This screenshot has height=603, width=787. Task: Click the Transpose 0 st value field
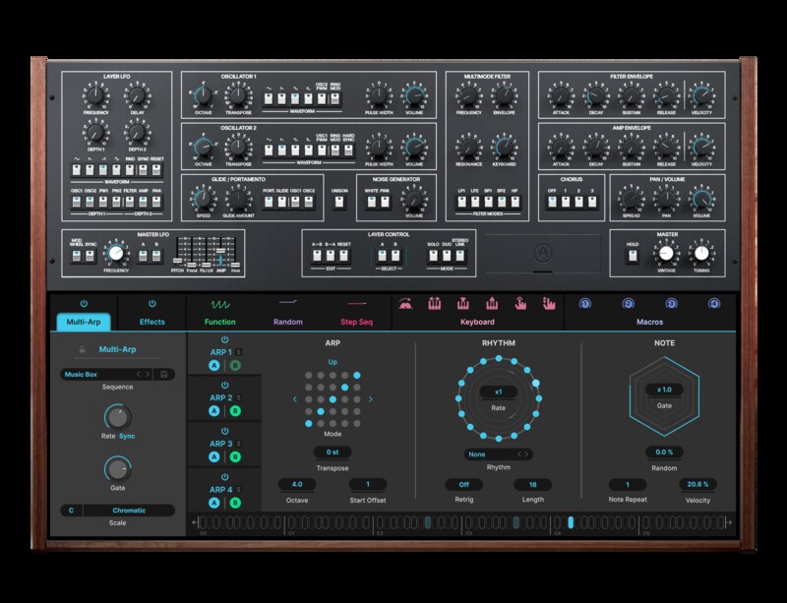point(332,452)
